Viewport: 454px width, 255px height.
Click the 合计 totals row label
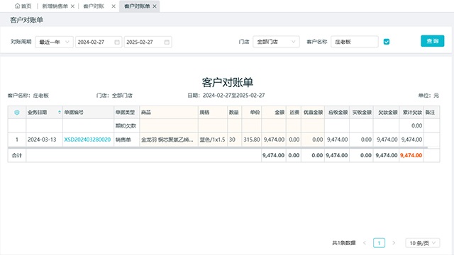[x=17, y=155]
